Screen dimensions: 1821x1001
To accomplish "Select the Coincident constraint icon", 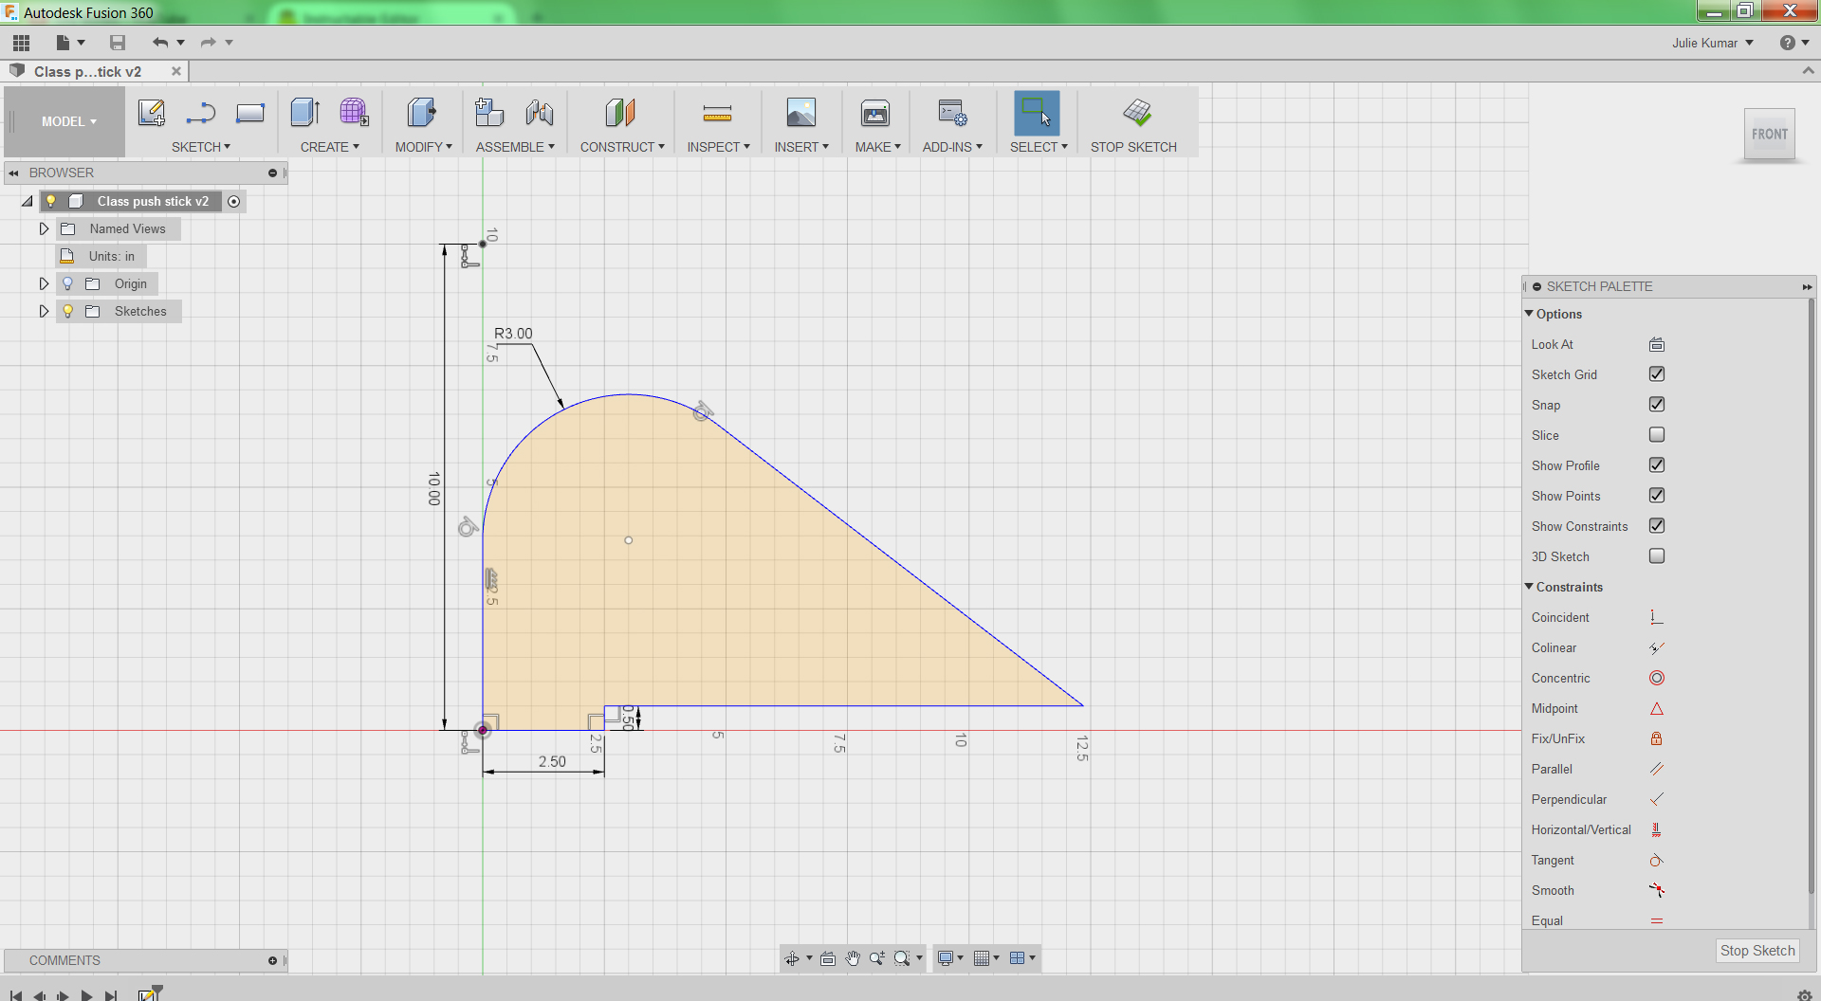I will [x=1657, y=618].
